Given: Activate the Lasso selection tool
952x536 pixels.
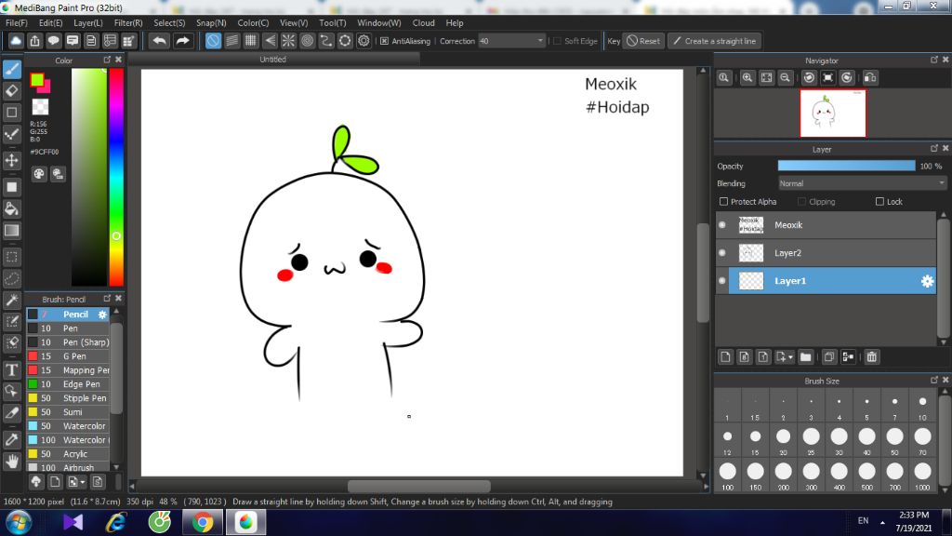Looking at the screenshot, I should (12, 278).
